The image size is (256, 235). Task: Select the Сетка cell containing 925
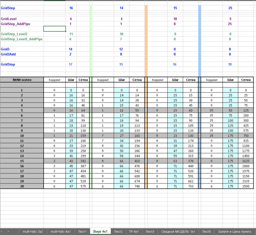coord(246,141)
